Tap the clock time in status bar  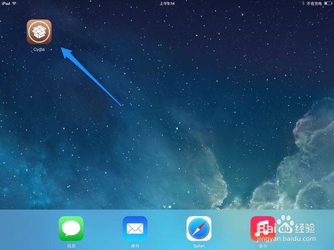(x=167, y=3)
